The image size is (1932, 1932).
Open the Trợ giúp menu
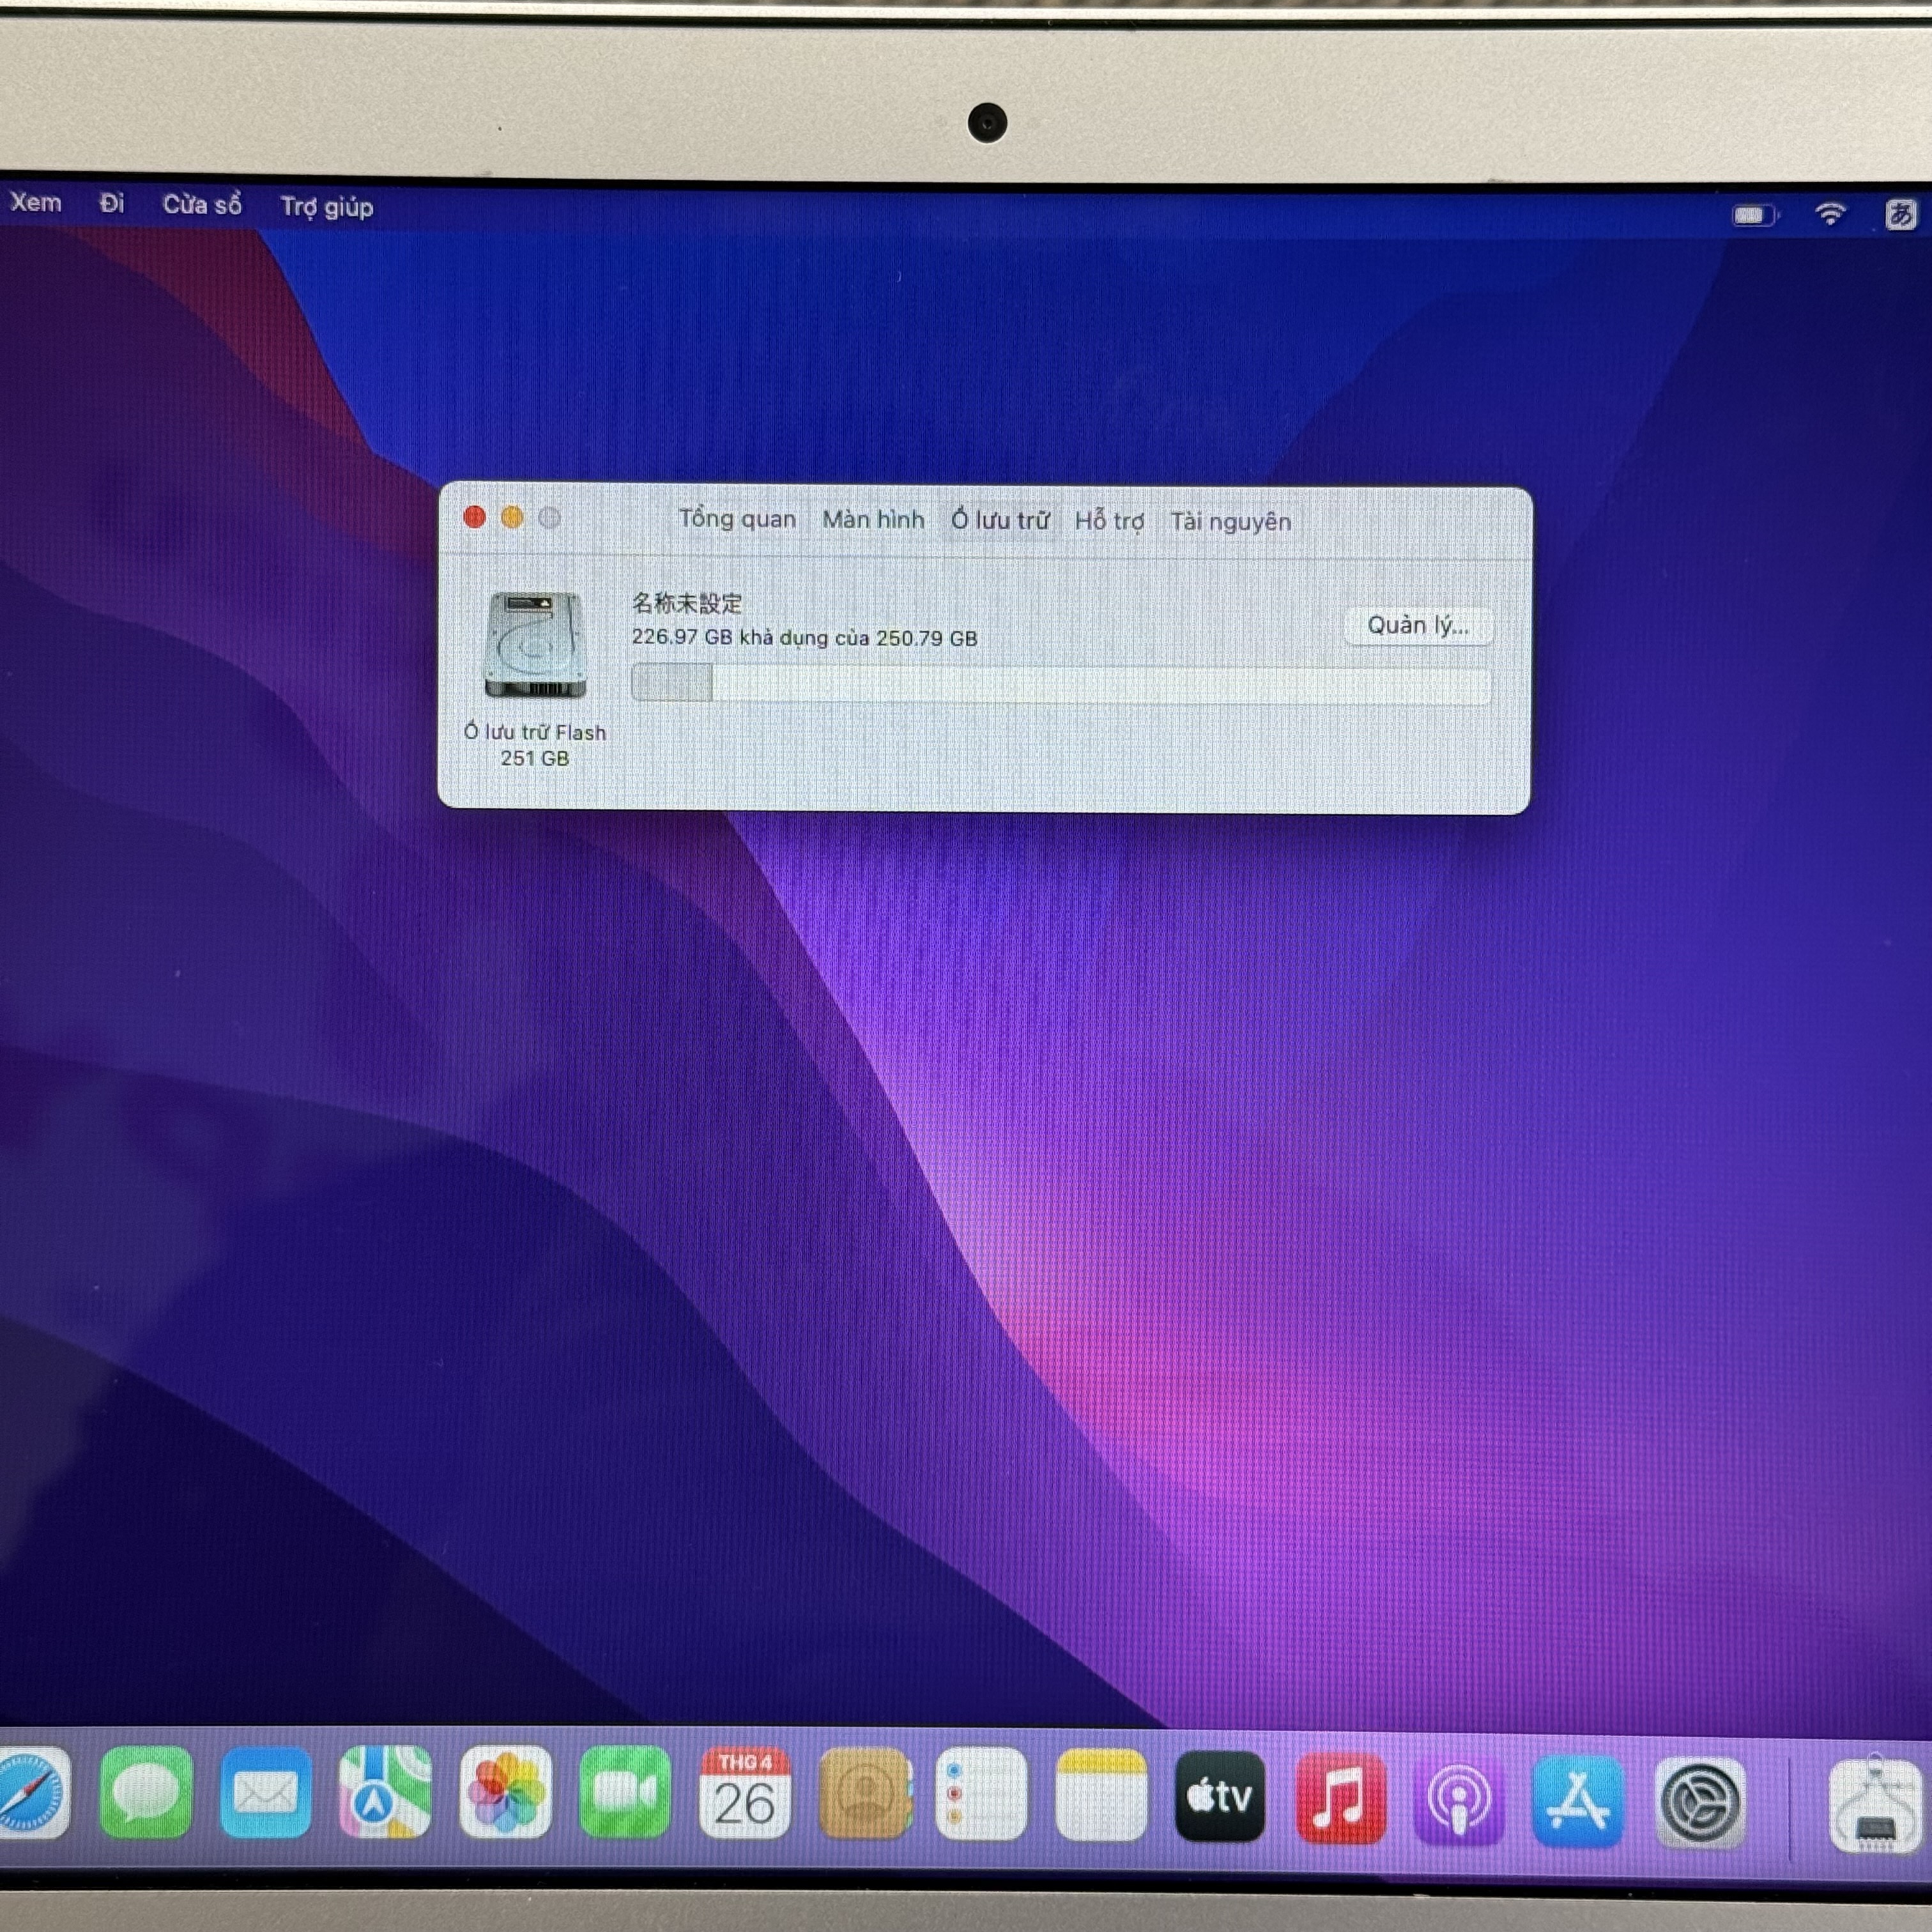click(x=327, y=207)
